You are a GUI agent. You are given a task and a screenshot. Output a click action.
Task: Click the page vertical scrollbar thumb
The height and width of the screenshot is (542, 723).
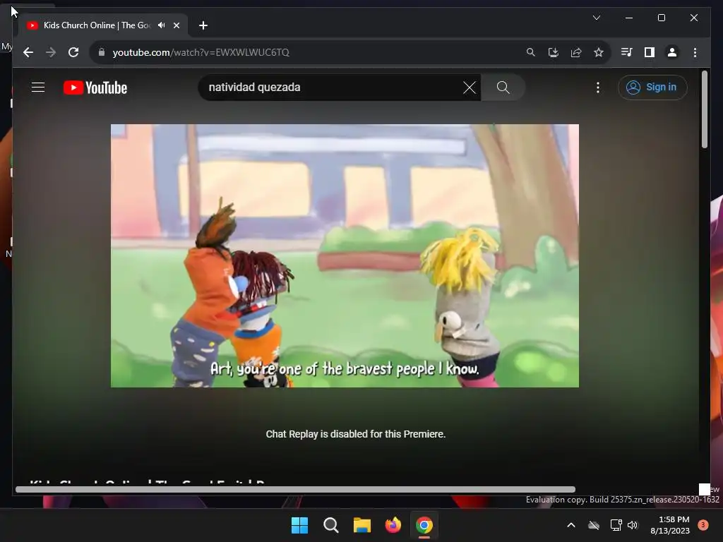(704, 109)
